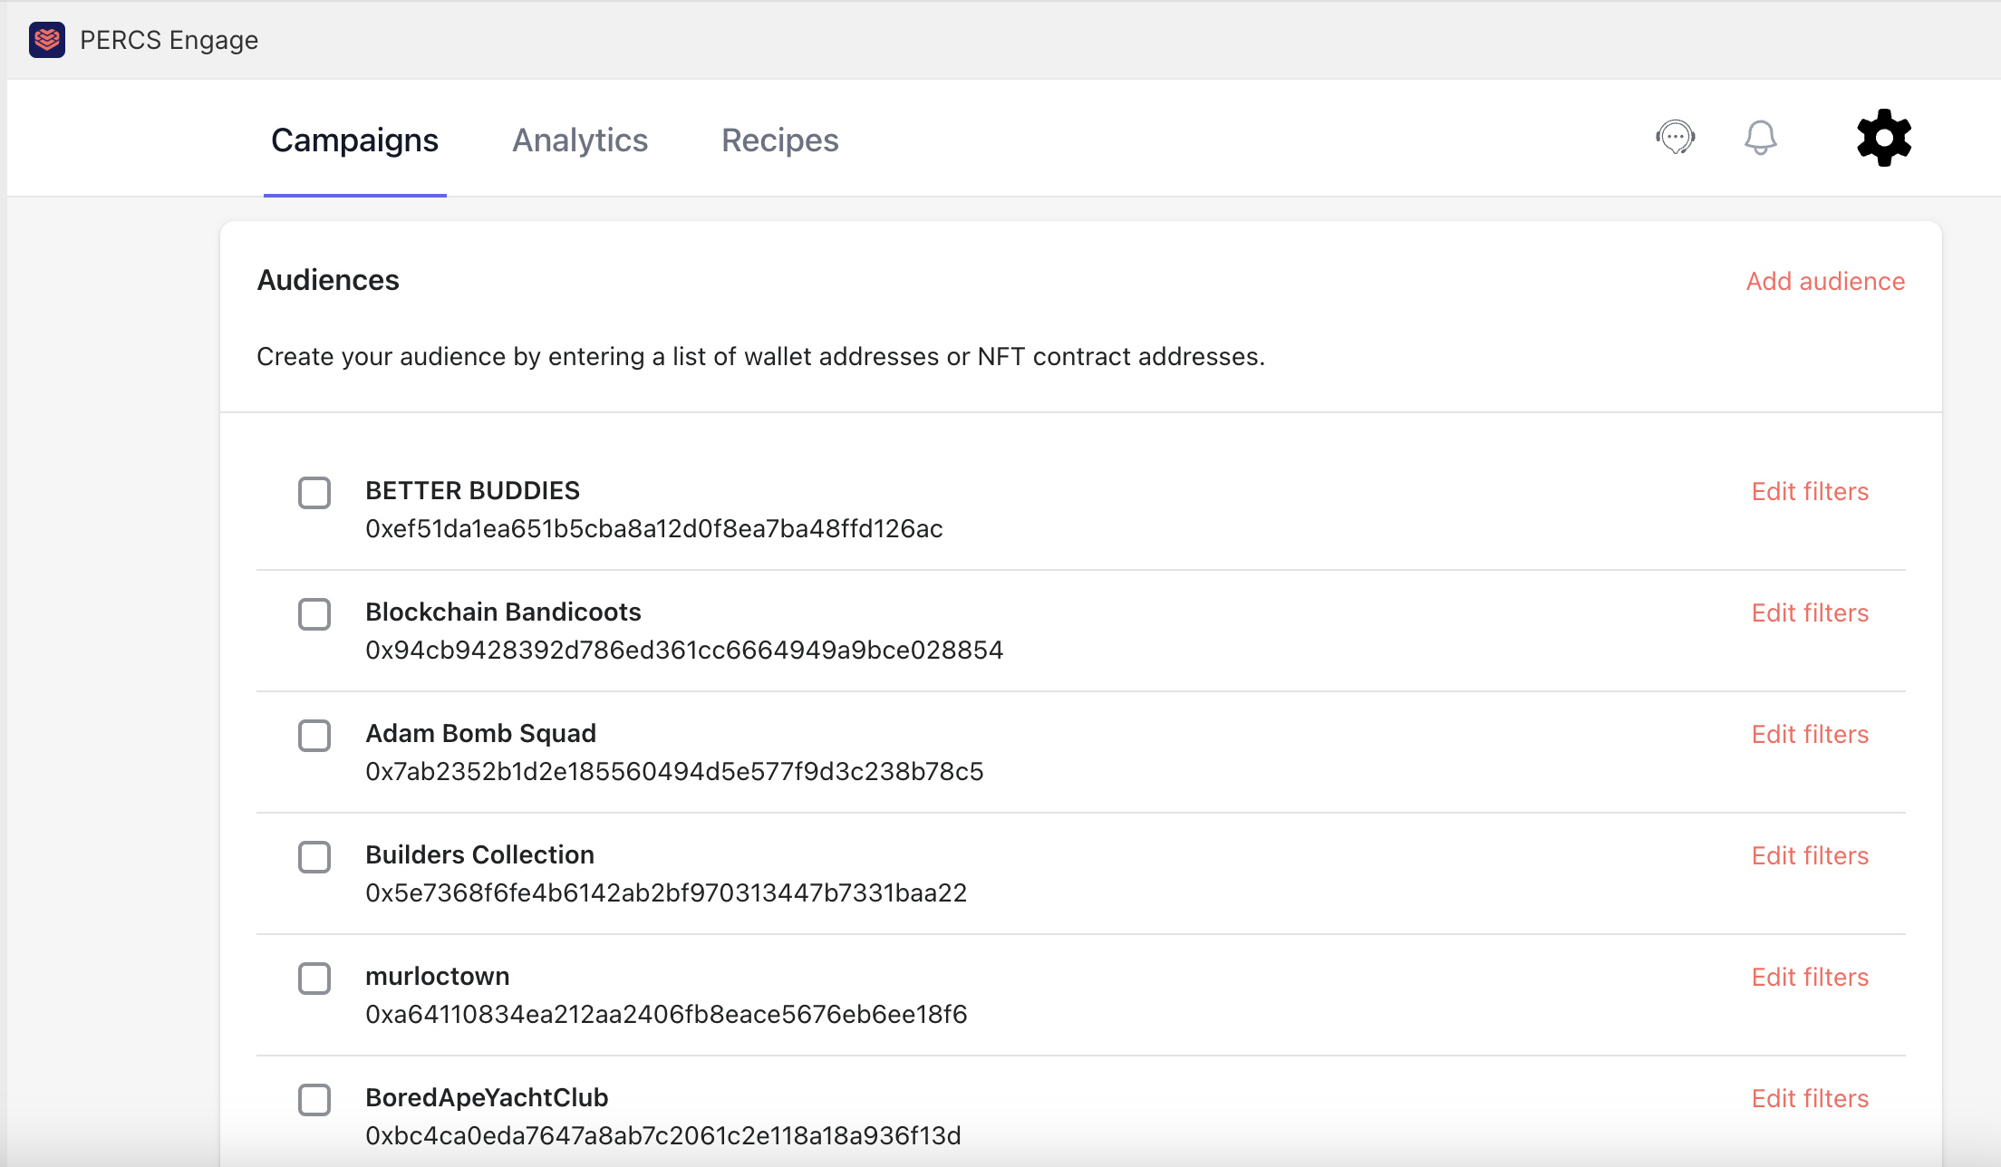Viewport: 2001px width, 1167px height.
Task: Switch to the Analytics tab
Action: click(x=580, y=140)
